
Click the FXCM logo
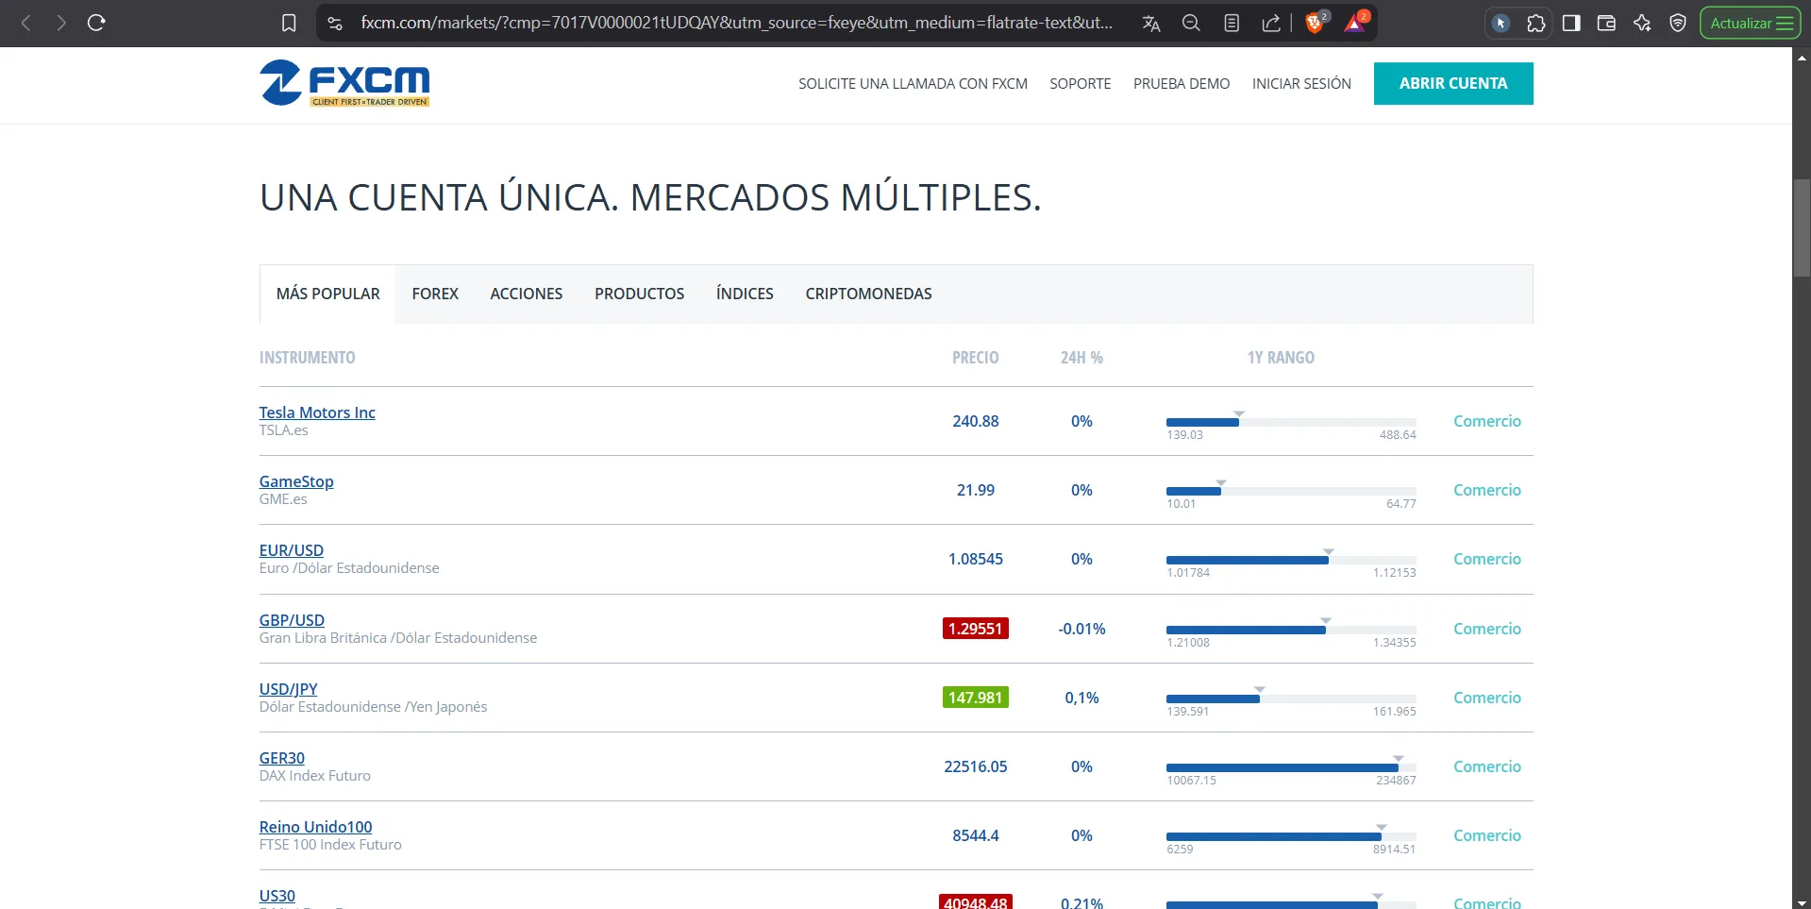(344, 83)
